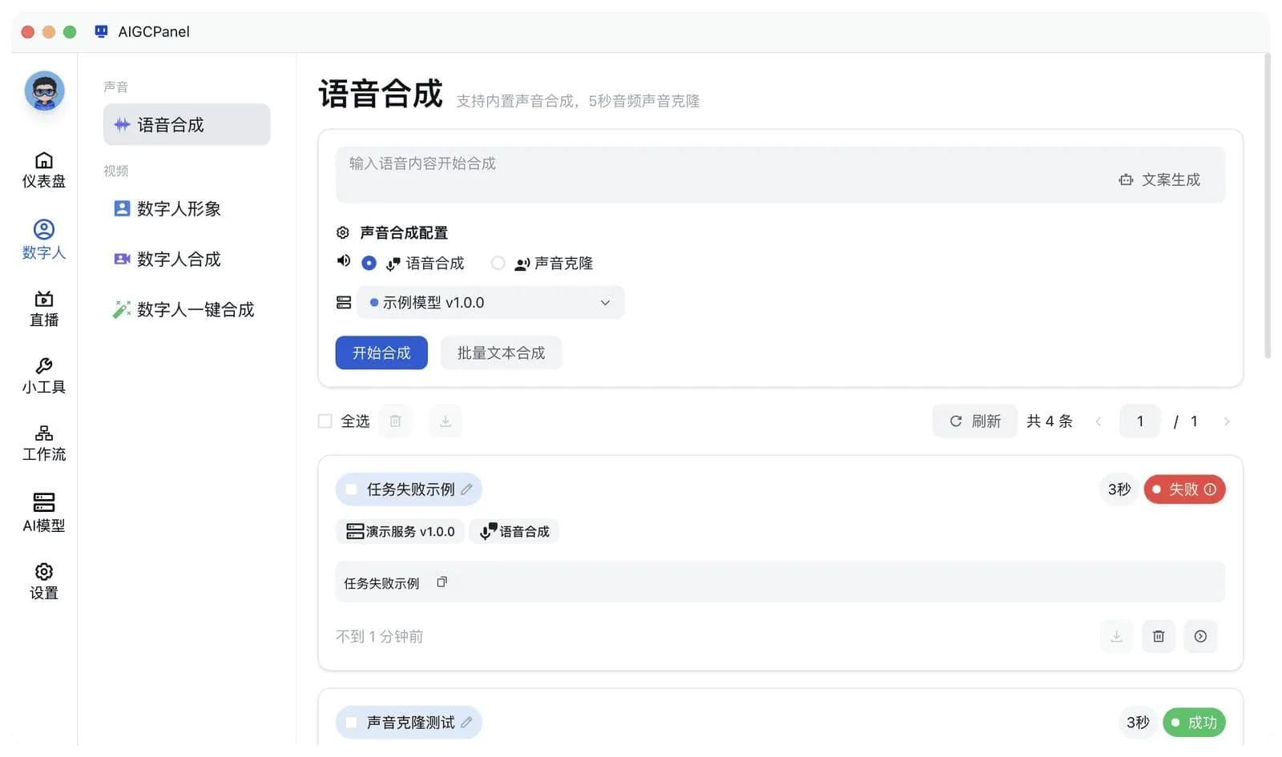
Task: Edit the 声音克隆测试 title with pencil icon
Action: (466, 722)
